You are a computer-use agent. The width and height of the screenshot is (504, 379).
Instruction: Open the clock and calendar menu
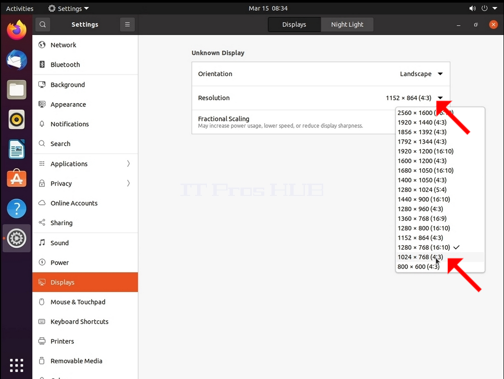pos(268,8)
